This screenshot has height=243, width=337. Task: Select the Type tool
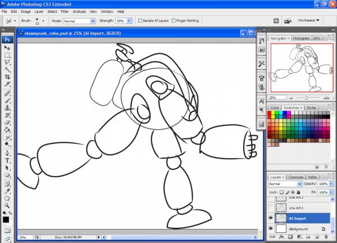coord(7,160)
